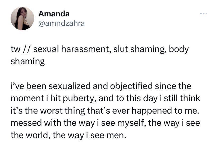Click the standalone word 'shaming' on second line
The image size is (219, 149).
tap(28, 62)
